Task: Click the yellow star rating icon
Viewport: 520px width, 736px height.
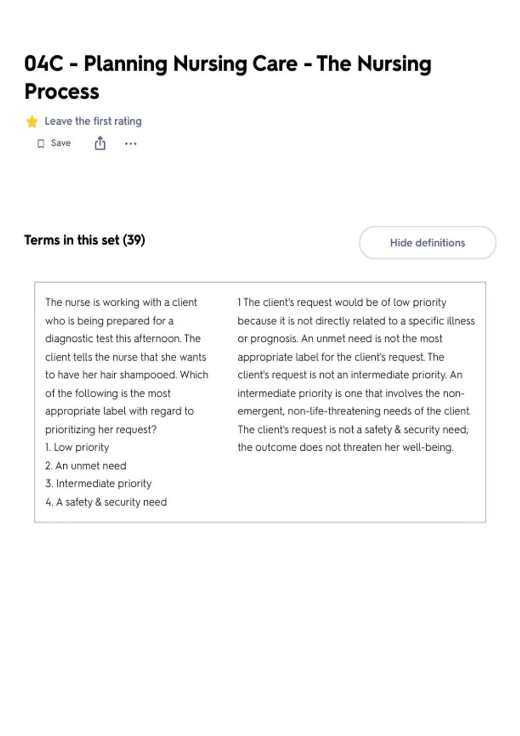Action: (x=32, y=122)
